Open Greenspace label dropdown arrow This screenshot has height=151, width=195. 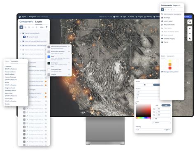tap(69, 70)
